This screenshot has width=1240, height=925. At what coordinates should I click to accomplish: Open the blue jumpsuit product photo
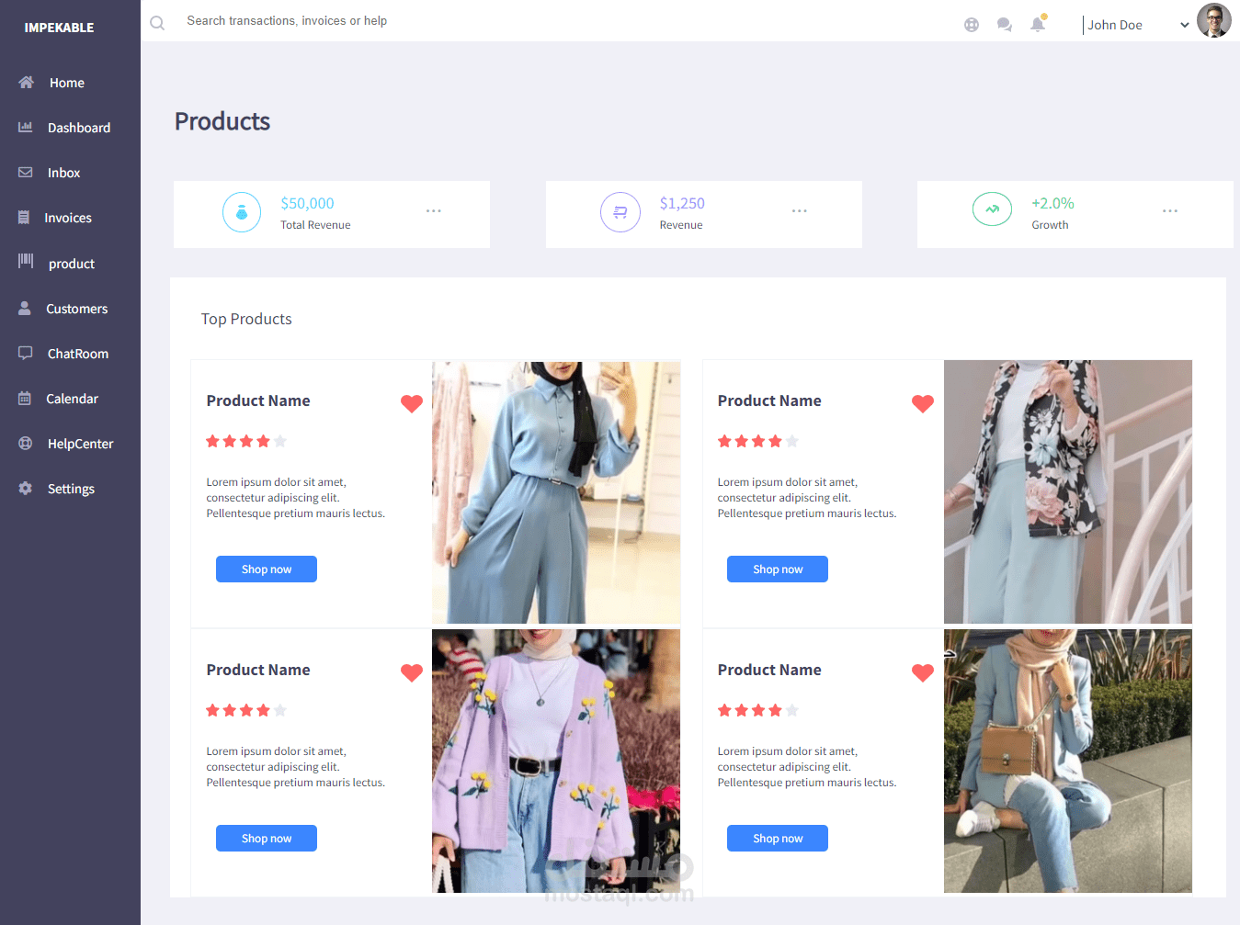click(x=556, y=492)
